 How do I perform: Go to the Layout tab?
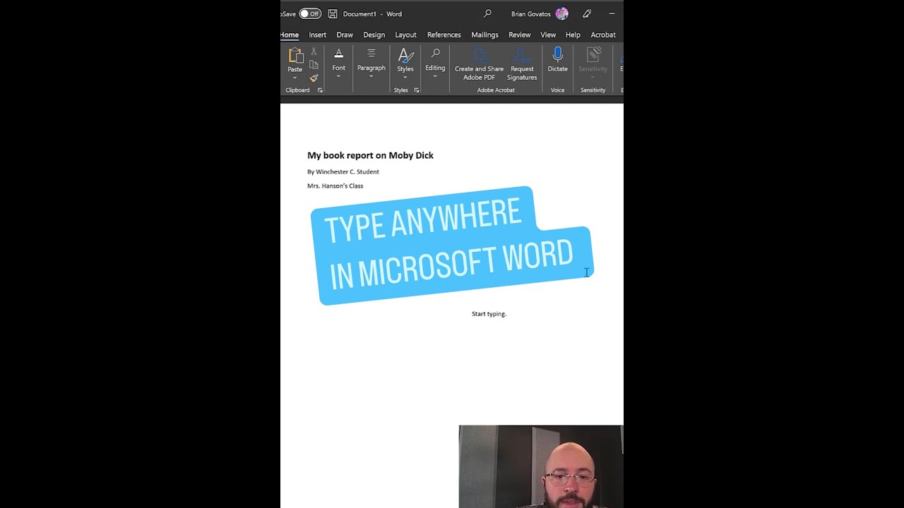coord(405,35)
